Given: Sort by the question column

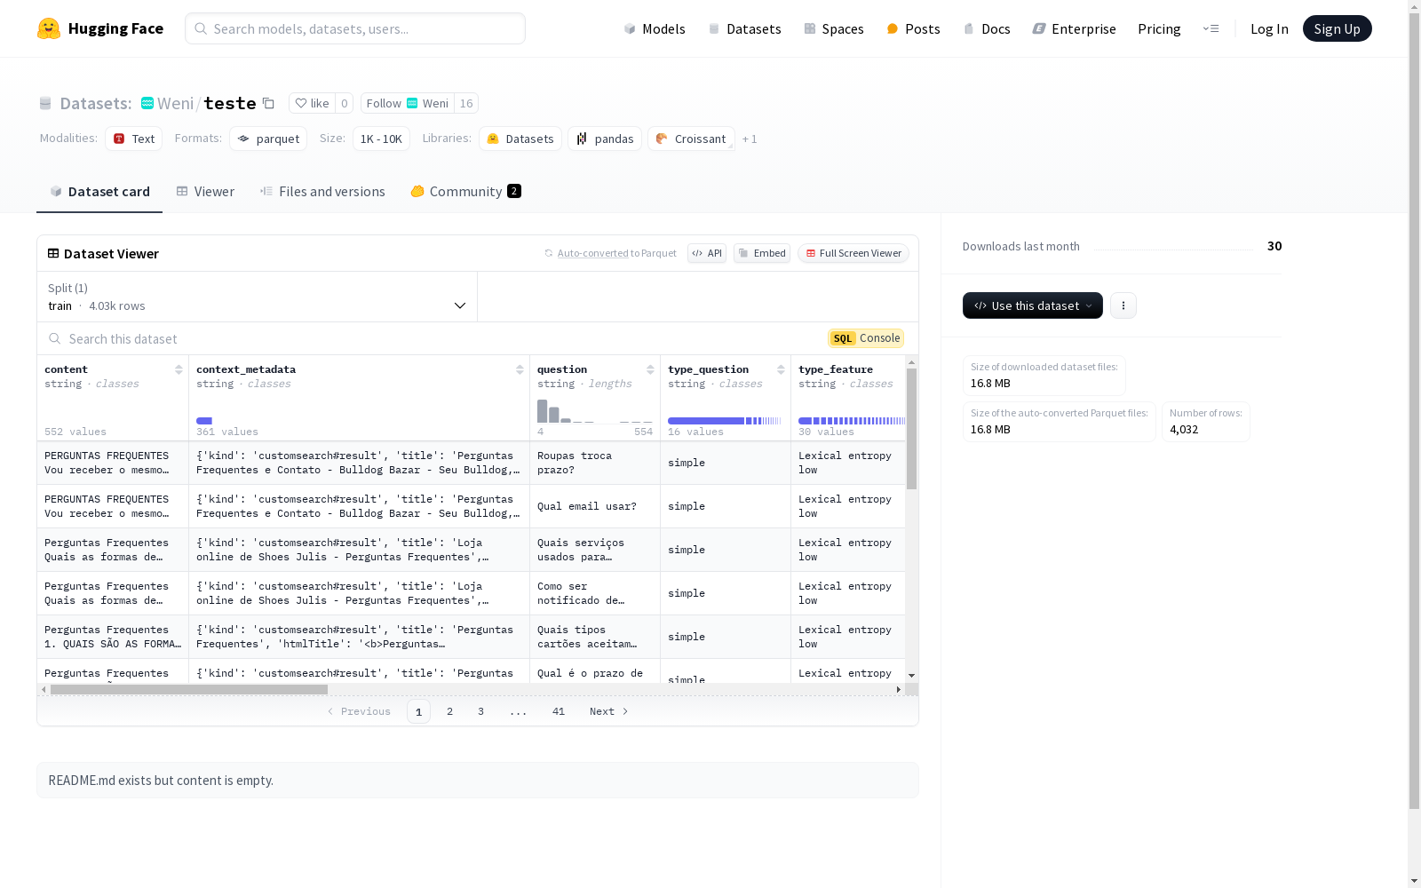Looking at the screenshot, I should tap(650, 369).
